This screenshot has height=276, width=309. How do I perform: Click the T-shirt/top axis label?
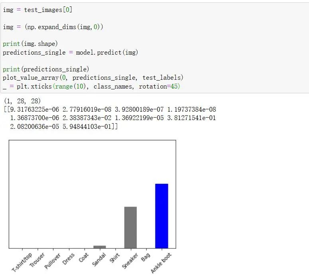[x=22, y=262]
